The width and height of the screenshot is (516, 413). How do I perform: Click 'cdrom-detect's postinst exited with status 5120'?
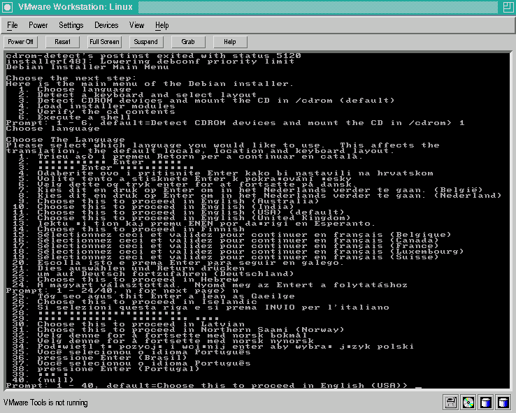(x=153, y=56)
